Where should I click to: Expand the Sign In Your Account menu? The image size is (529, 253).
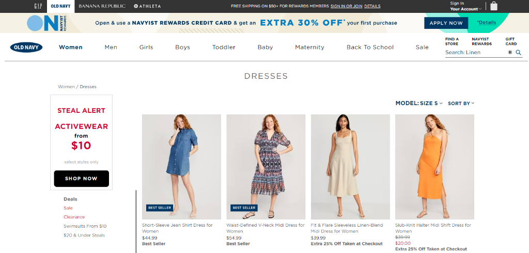465,6
